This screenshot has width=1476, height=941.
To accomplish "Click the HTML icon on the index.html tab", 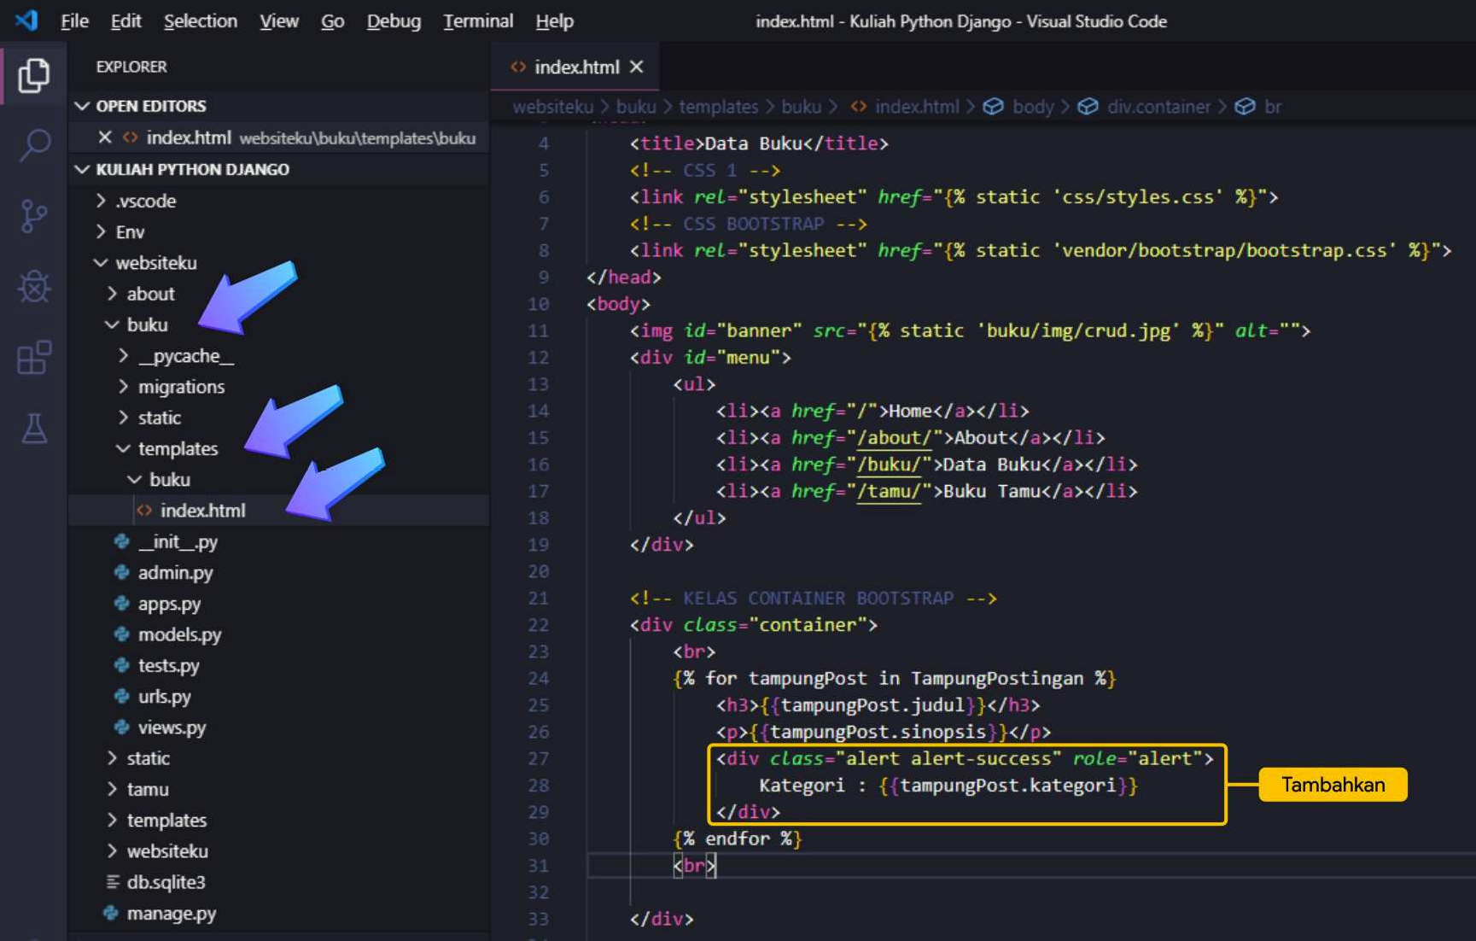I will (518, 66).
